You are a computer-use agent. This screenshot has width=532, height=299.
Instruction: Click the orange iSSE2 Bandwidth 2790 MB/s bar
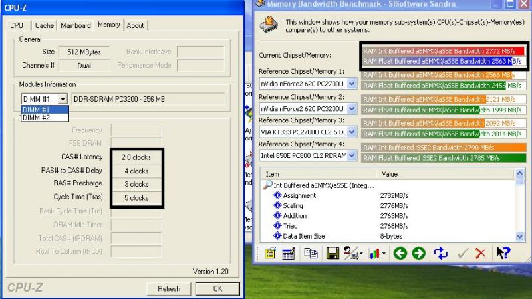444,147
